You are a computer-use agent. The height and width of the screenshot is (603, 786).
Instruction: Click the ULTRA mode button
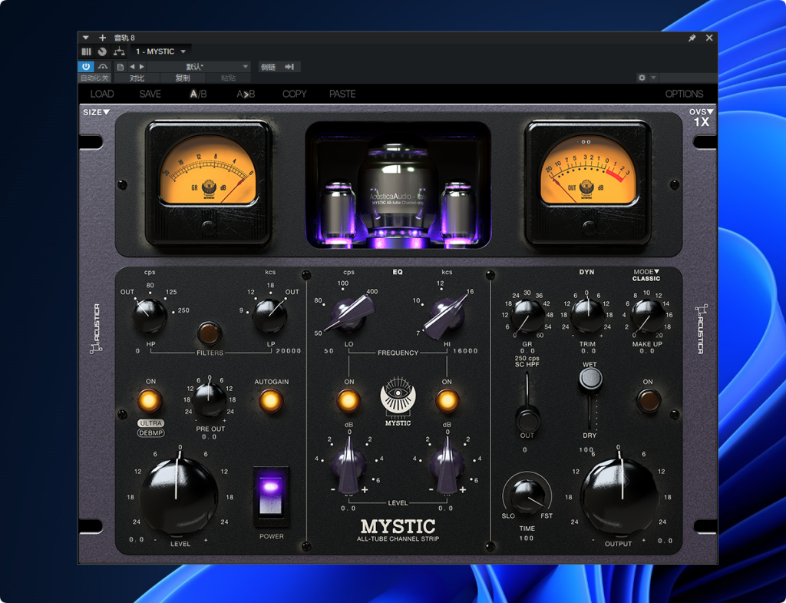150,423
